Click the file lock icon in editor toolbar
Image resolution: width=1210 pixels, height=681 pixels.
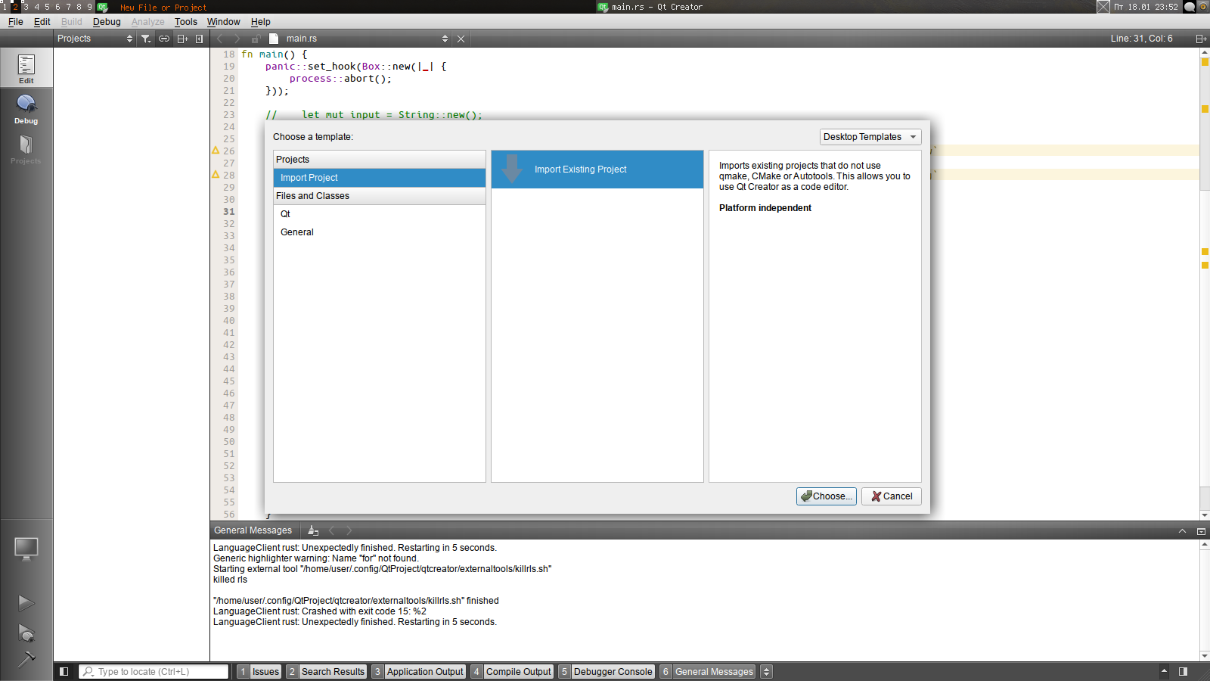[x=256, y=39]
